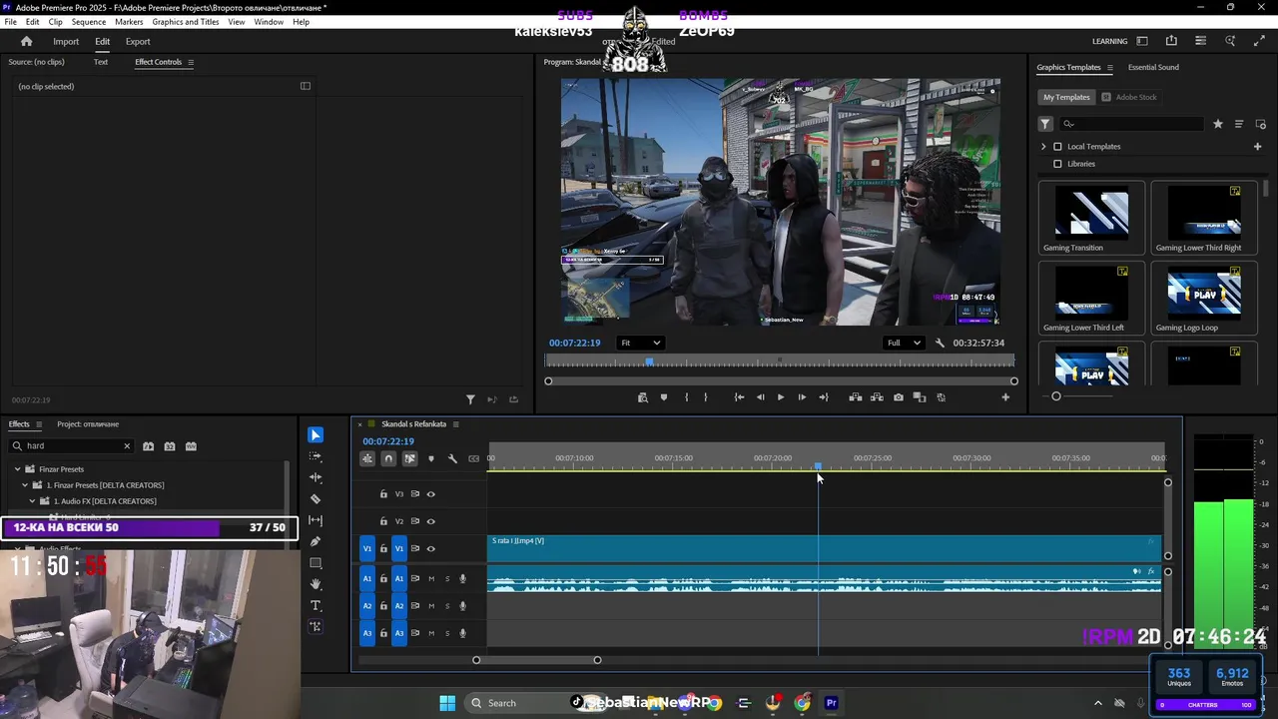Collapse 1. Finzar Presets [DELTA CREATORS] folder

(x=25, y=485)
